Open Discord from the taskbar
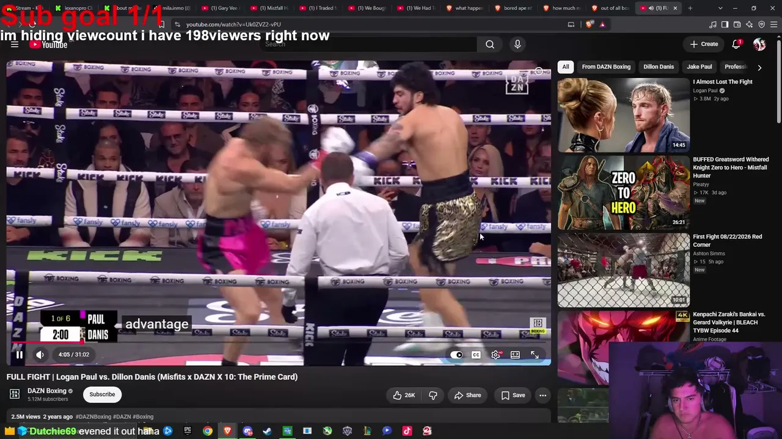The height and width of the screenshot is (439, 782). click(x=247, y=431)
